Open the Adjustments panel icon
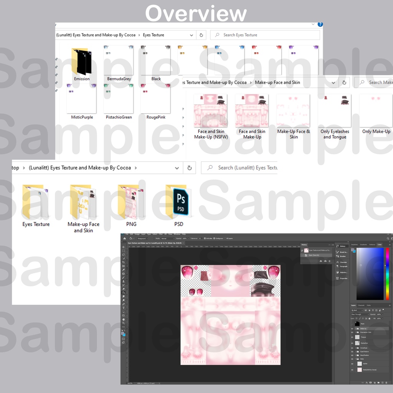The height and width of the screenshot is (393, 393). (342, 272)
